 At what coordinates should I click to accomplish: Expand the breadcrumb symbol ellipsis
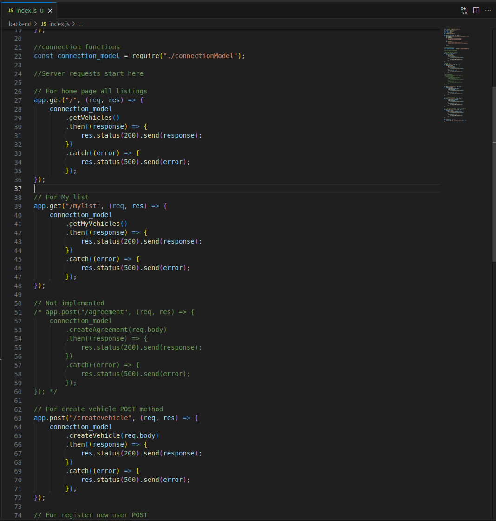pyautogui.click(x=80, y=24)
